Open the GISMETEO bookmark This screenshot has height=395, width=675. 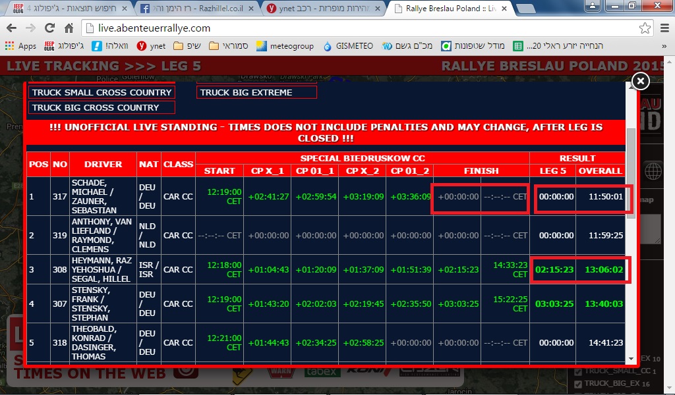pyautogui.click(x=348, y=46)
